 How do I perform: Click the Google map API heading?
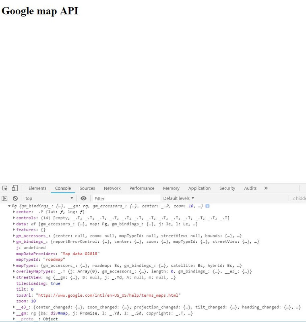click(40, 11)
